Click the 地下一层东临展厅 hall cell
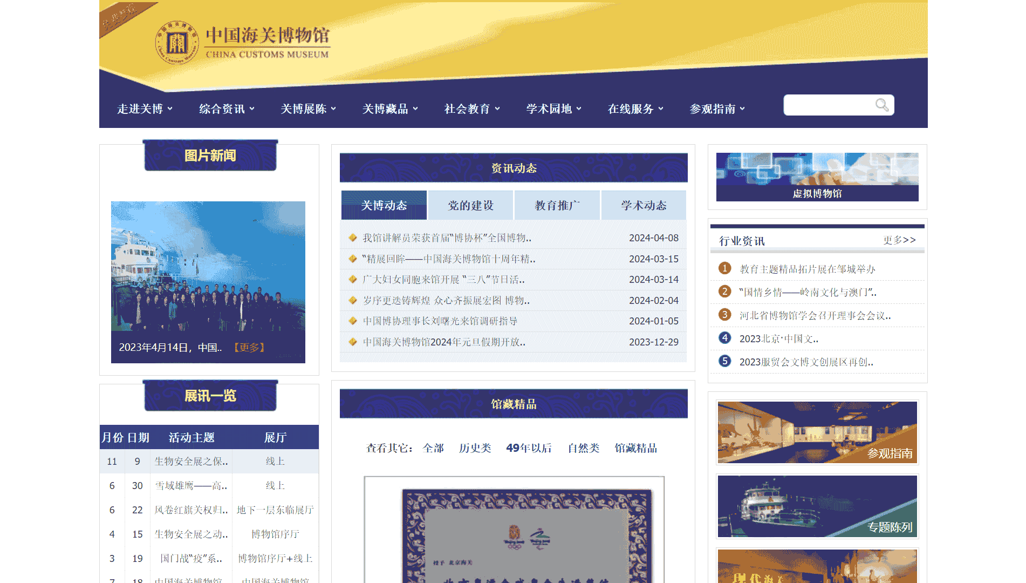The height and width of the screenshot is (583, 1026). point(275,510)
